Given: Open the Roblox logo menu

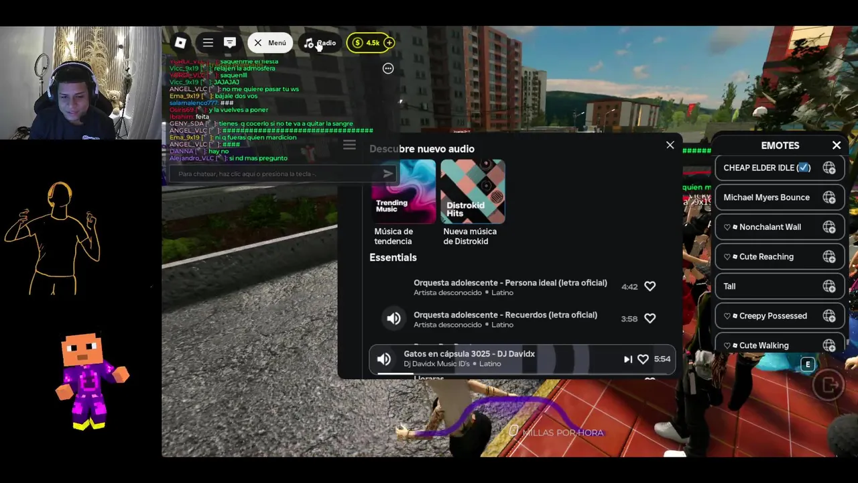Looking at the screenshot, I should 180,43.
